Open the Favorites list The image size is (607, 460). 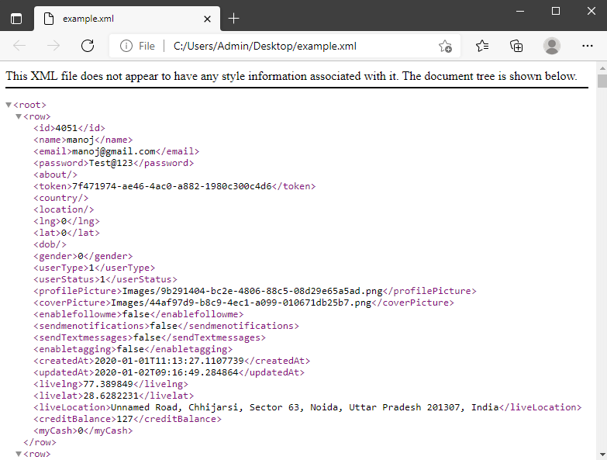click(482, 46)
